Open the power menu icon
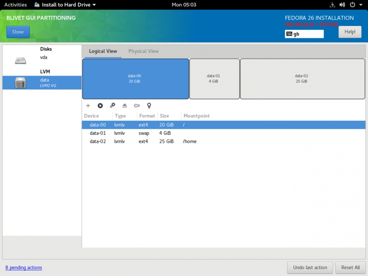This screenshot has width=368, height=276. [x=352, y=5]
